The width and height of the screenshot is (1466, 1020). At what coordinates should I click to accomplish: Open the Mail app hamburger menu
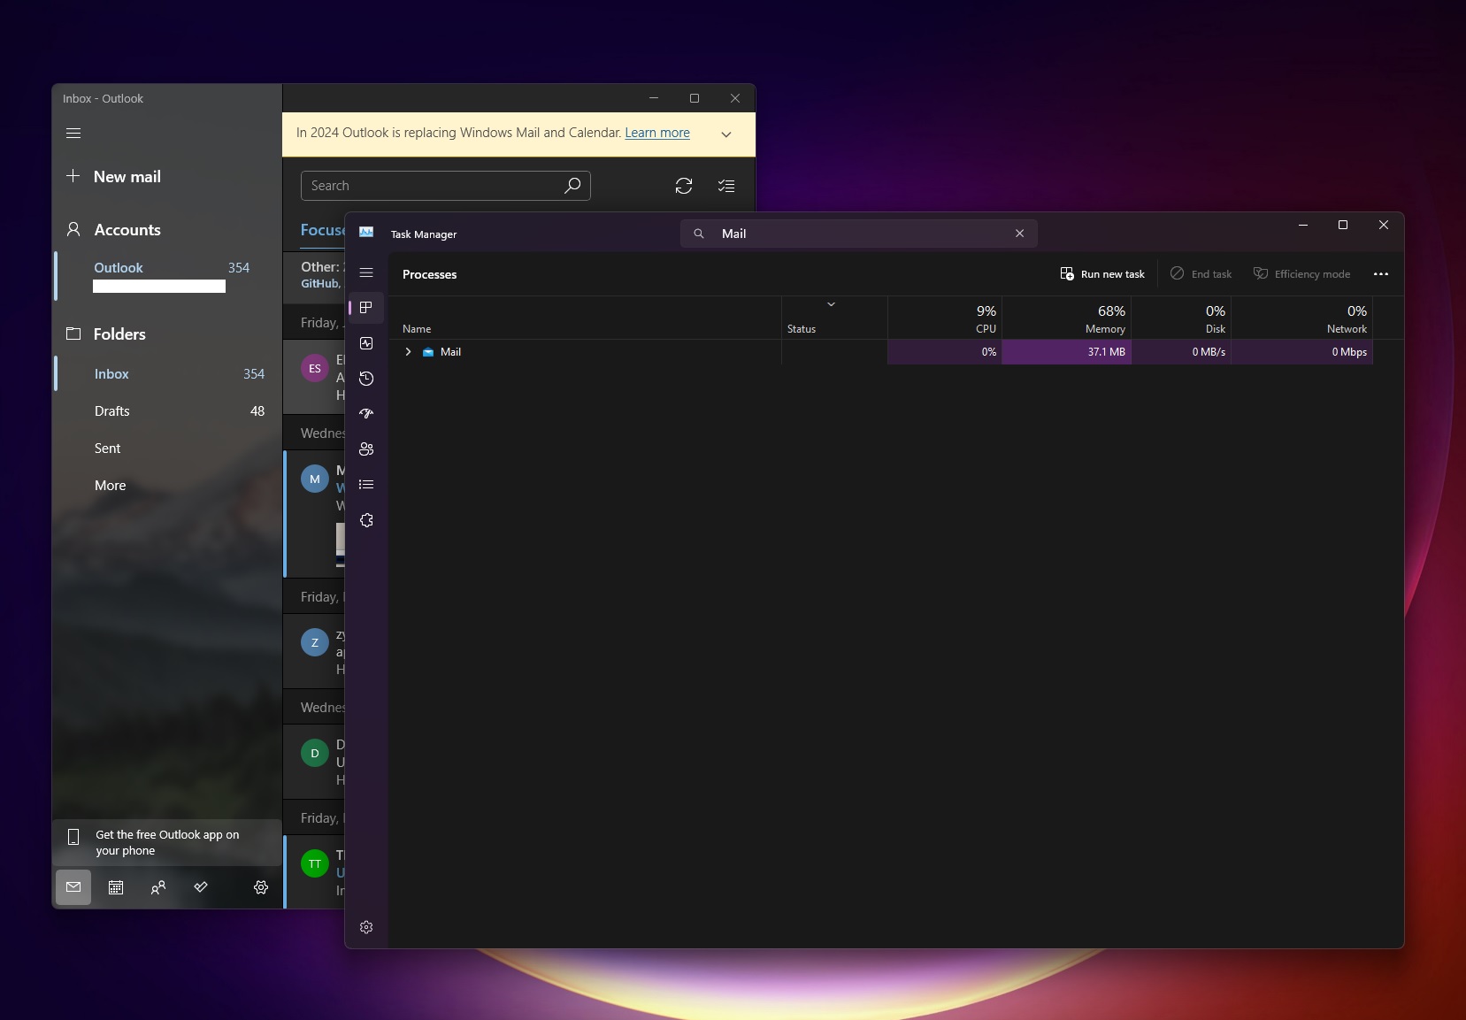click(x=73, y=134)
